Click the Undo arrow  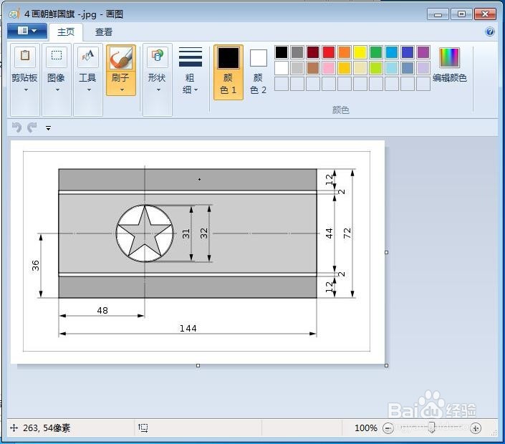(16, 127)
